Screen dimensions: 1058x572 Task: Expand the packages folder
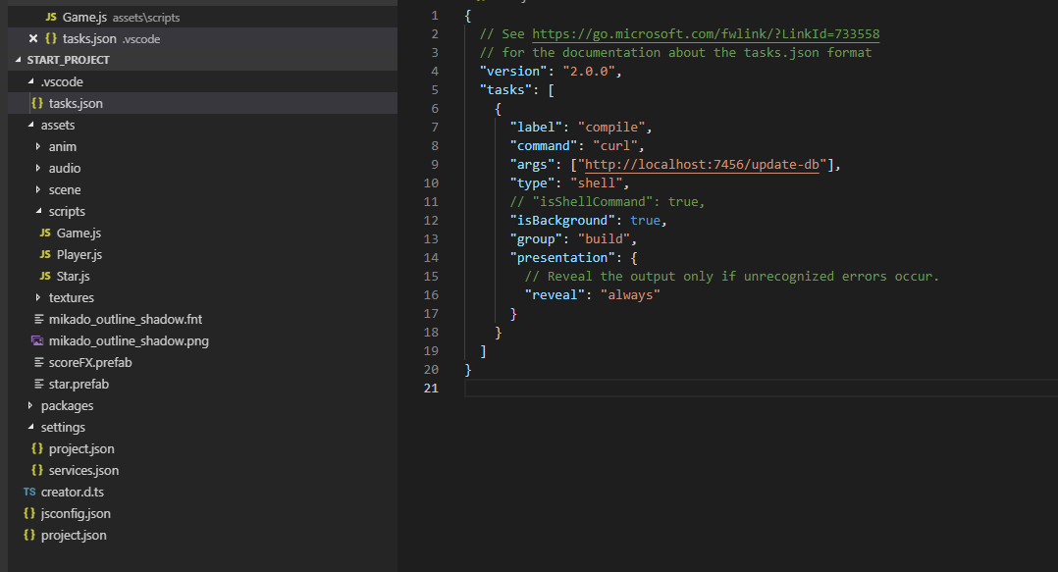pyautogui.click(x=30, y=405)
